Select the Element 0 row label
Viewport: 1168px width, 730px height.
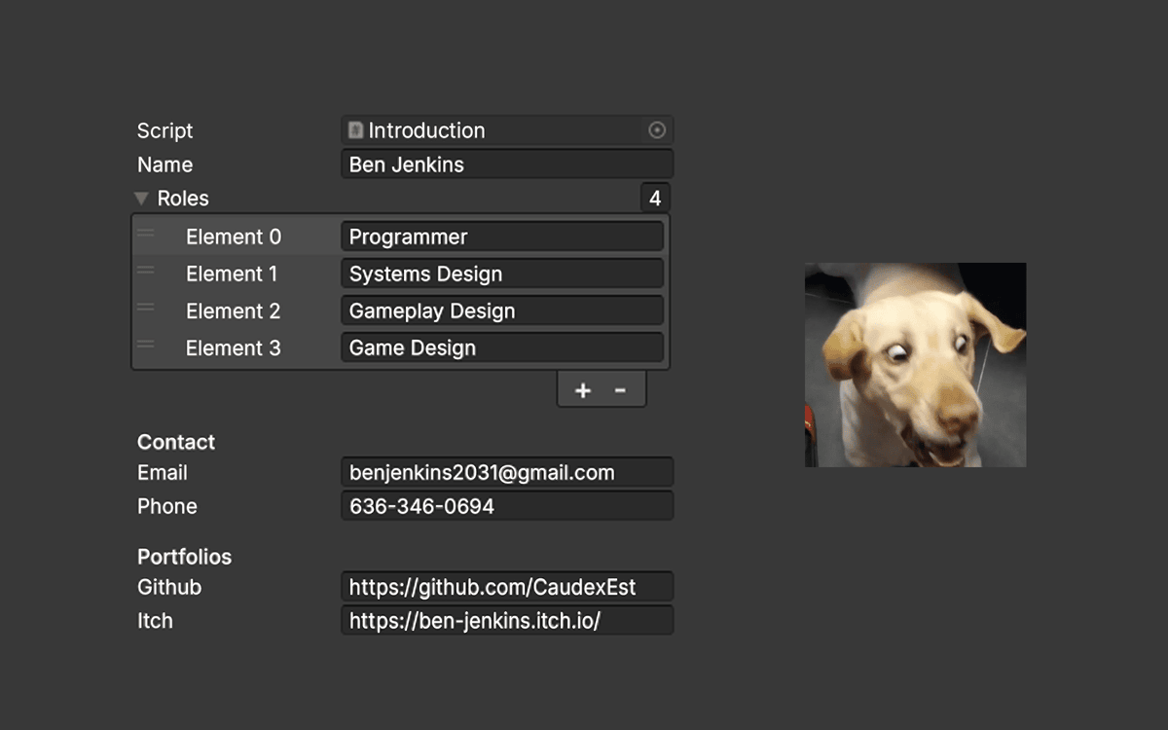click(234, 237)
